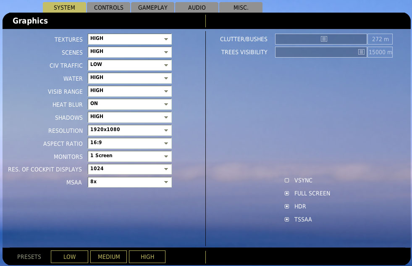
Task: Disable the HDR checkbox
Action: (287, 206)
